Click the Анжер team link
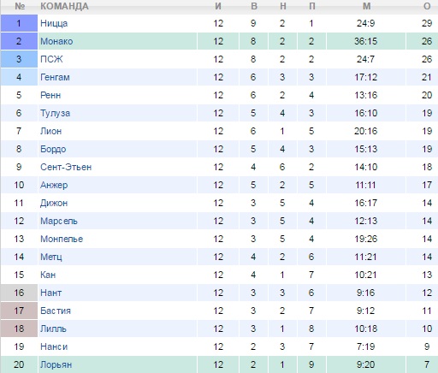Image resolution: width=438 pixels, height=373 pixels. 54,185
